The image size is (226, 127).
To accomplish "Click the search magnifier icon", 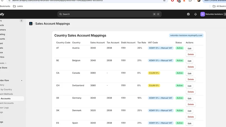I will pos(60,14).
